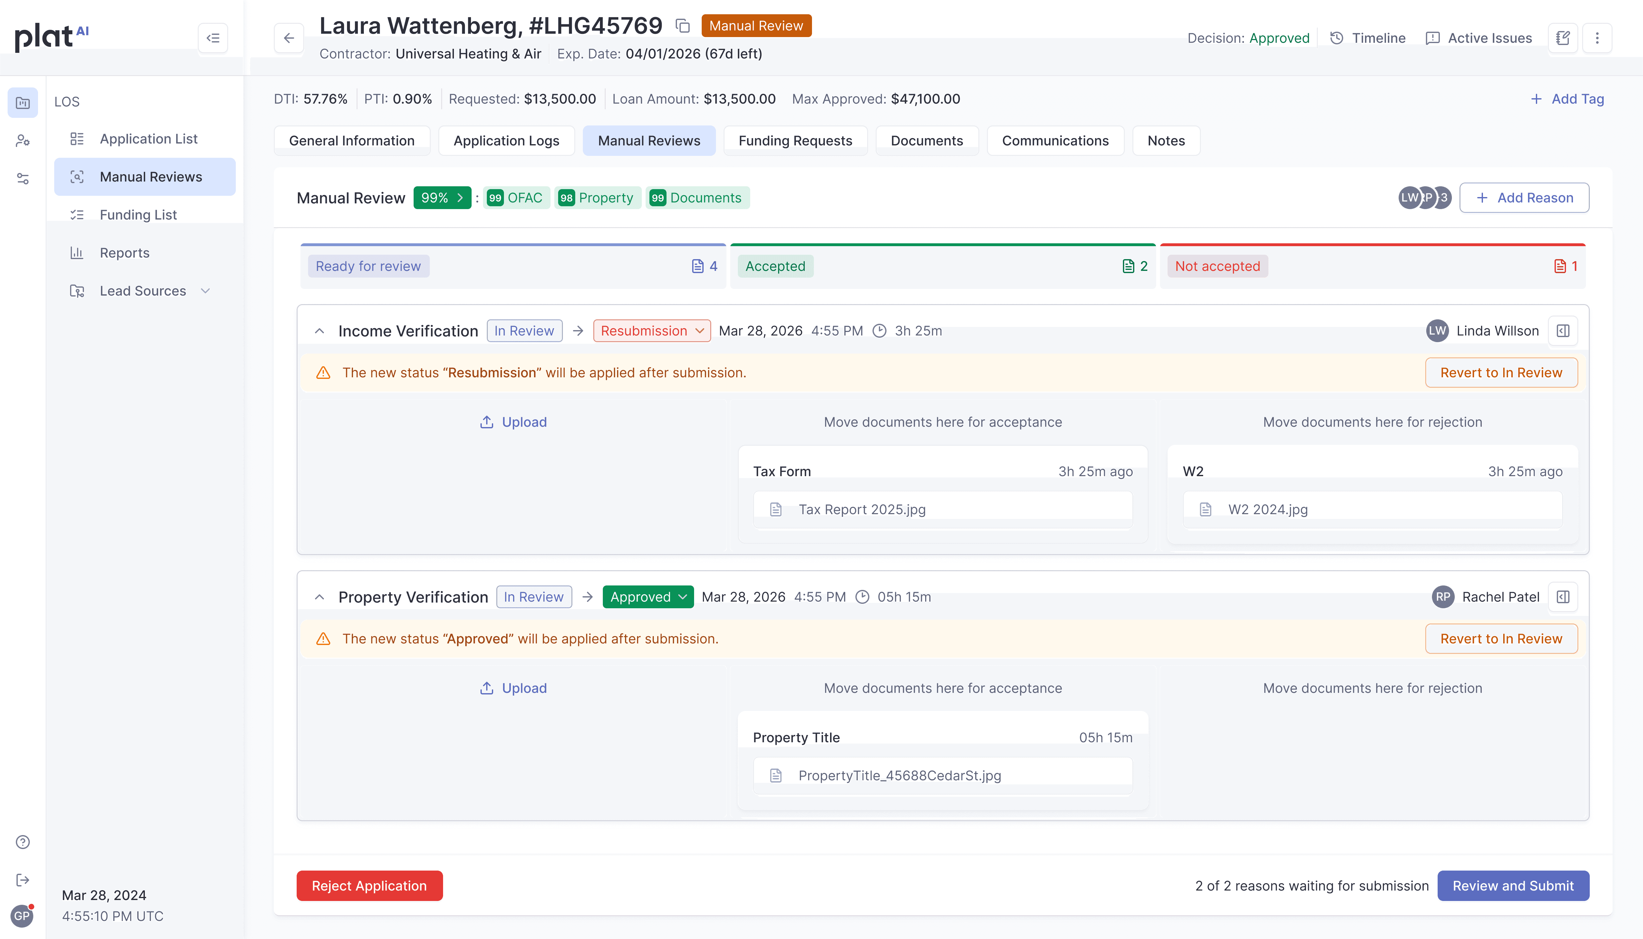Open the Notes tab
Viewport: 1643px width, 939px height.
[x=1166, y=141]
